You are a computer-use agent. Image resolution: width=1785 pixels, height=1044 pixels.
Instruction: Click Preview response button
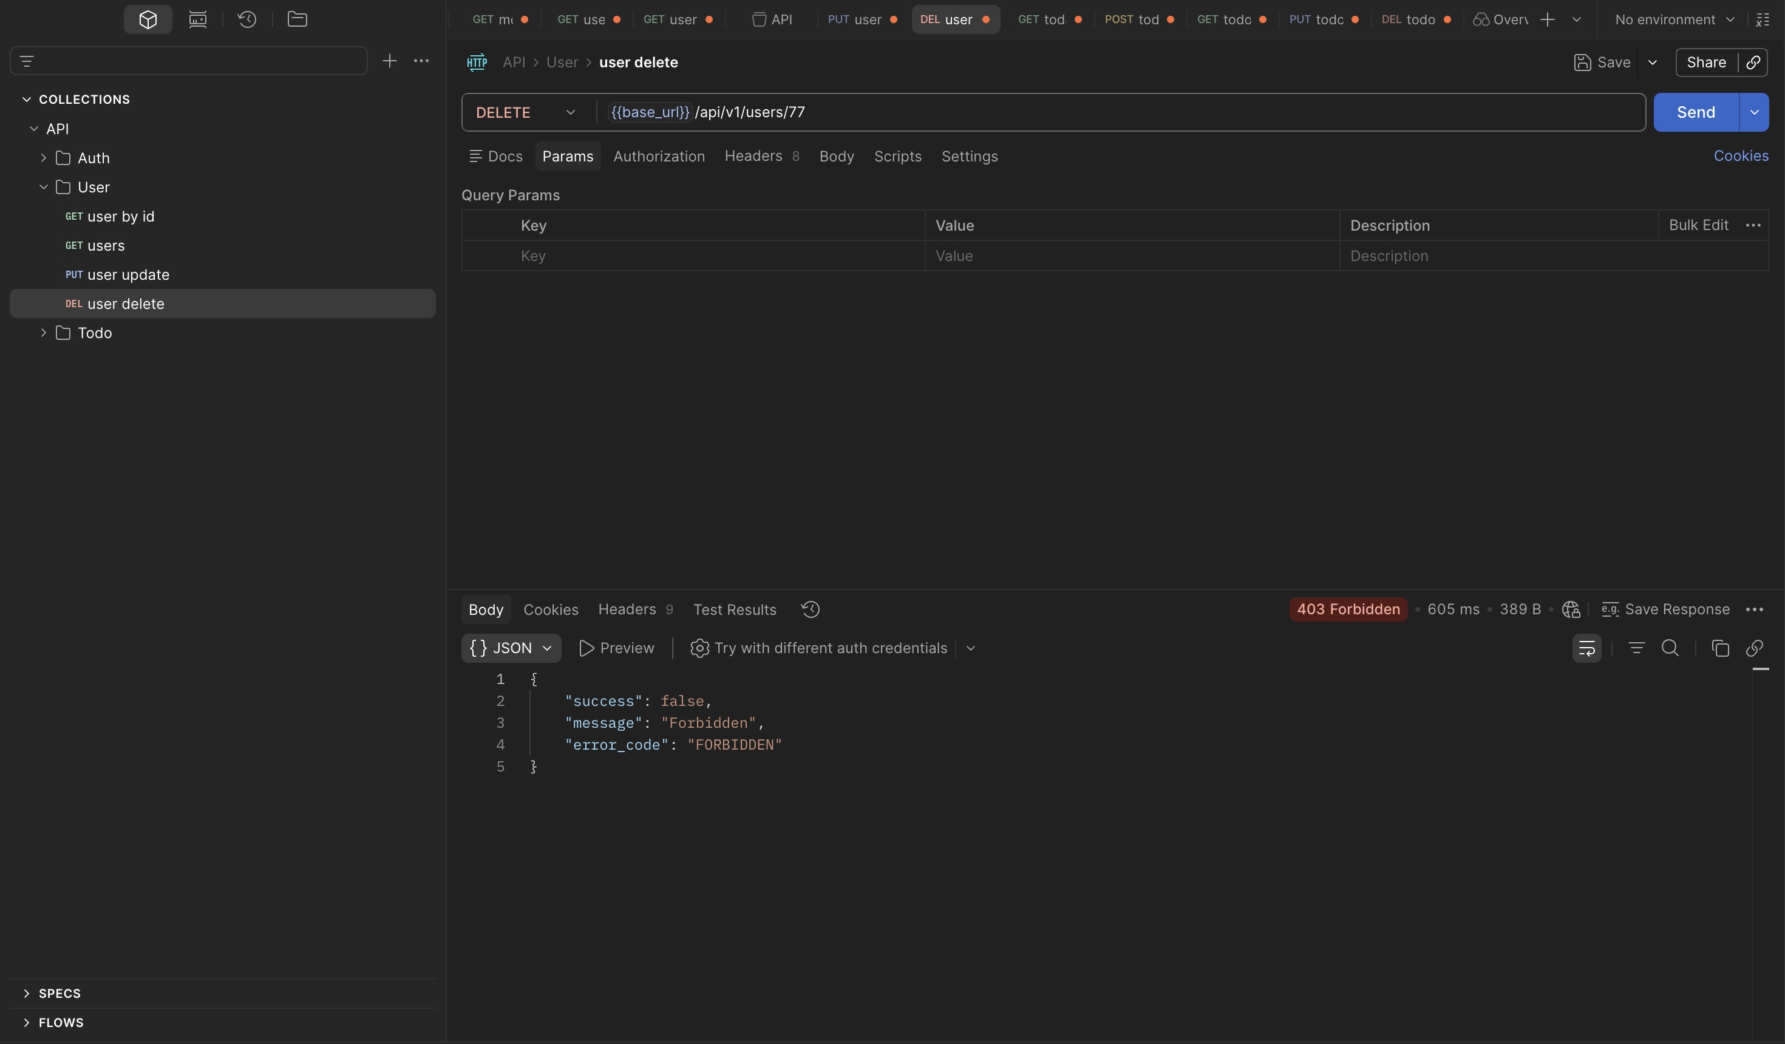[616, 648]
